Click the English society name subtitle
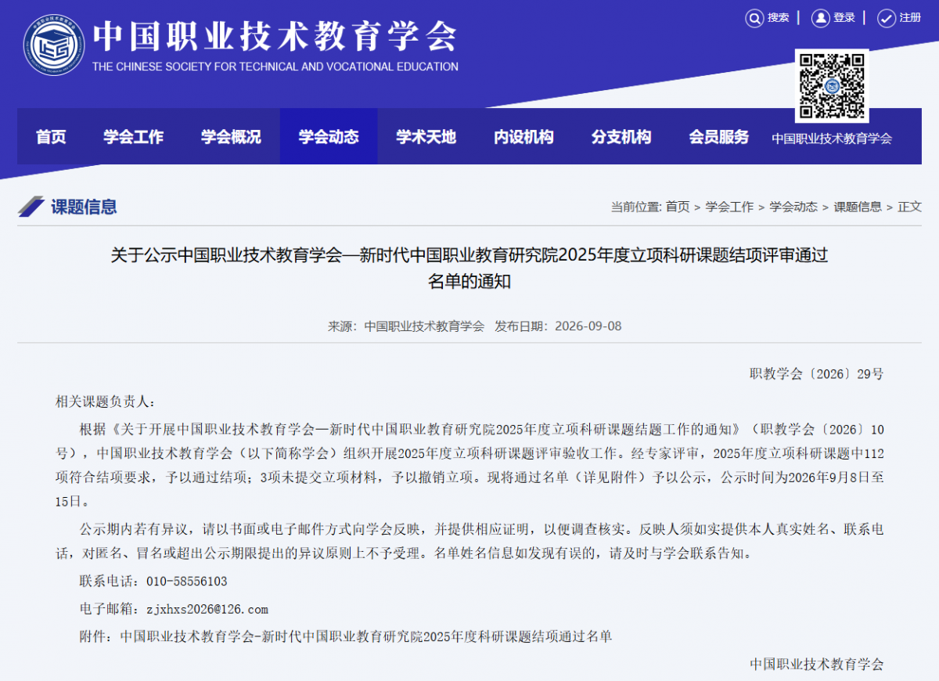 click(x=275, y=67)
